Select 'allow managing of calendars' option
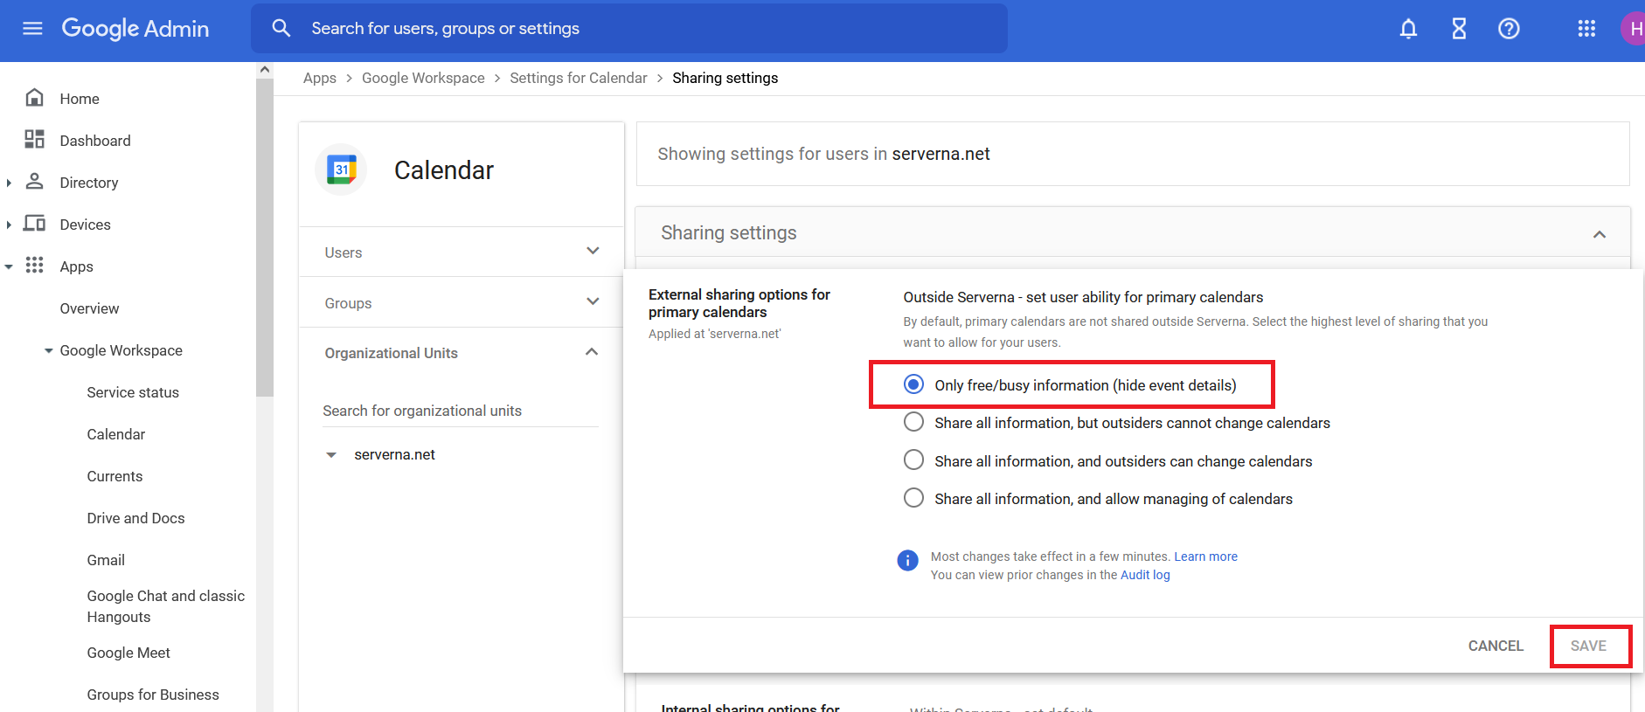1645x712 pixels. click(913, 498)
